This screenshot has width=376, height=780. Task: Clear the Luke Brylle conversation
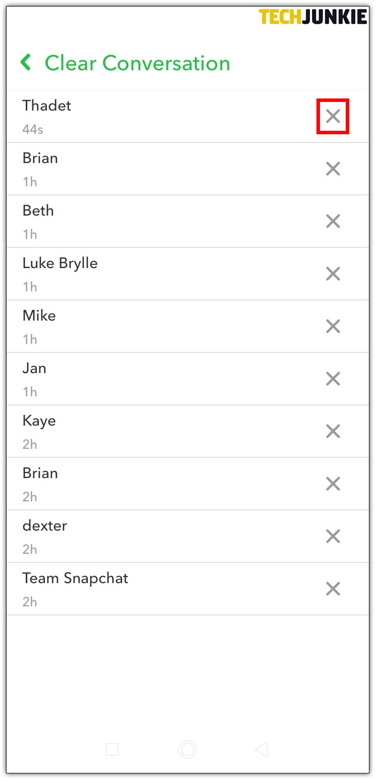click(x=333, y=274)
